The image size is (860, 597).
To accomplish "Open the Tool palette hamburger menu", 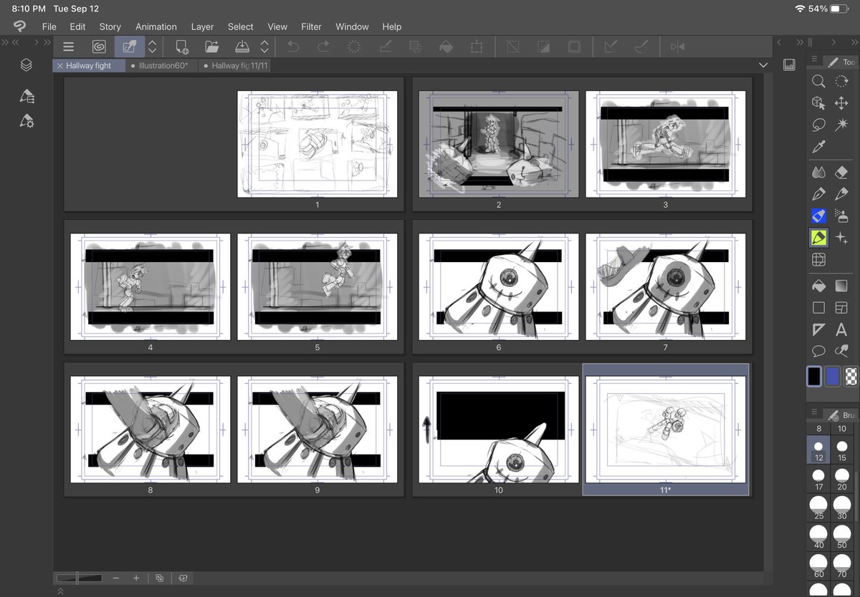I will point(814,58).
